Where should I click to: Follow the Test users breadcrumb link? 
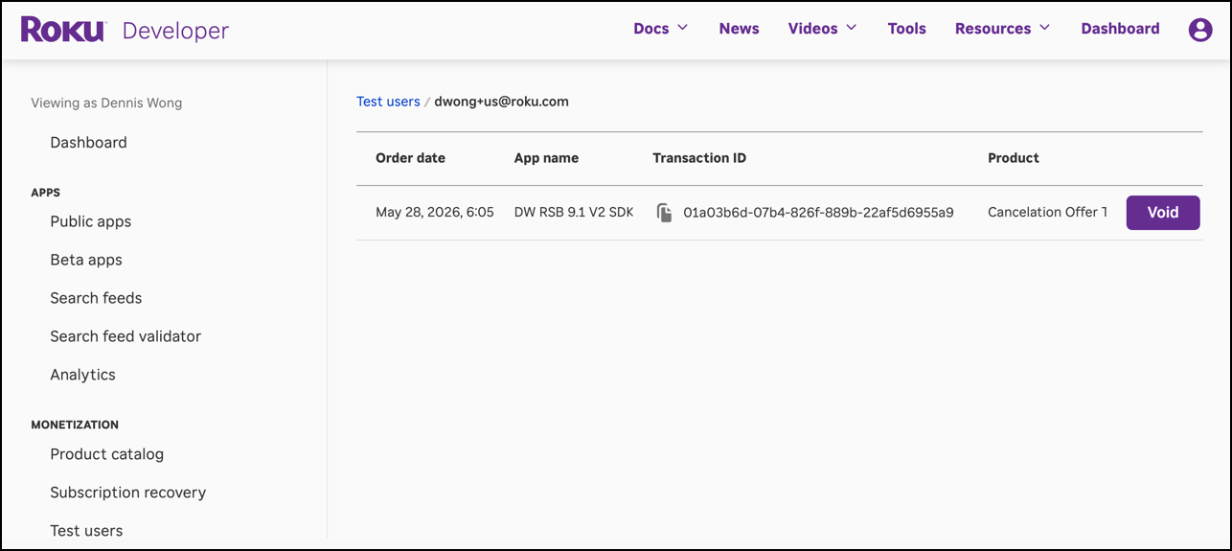tap(388, 102)
